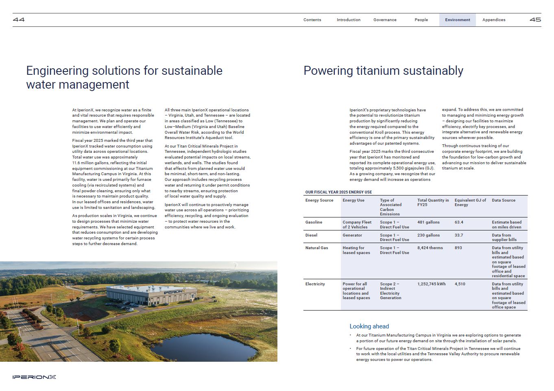Select the 'Our Fiscal Year 2025 Energy Use' title
The width and height of the screenshot is (554, 391).
pyautogui.click(x=338, y=192)
